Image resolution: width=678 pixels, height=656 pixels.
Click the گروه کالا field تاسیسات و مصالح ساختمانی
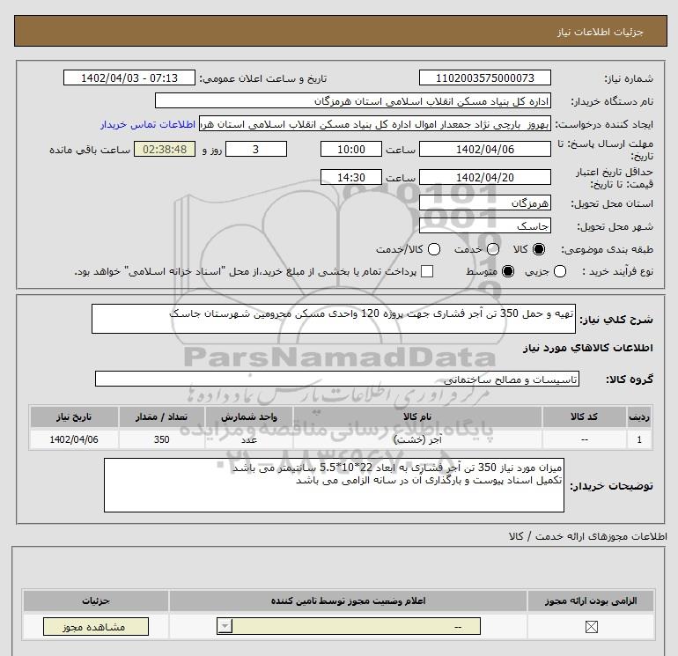(x=337, y=379)
